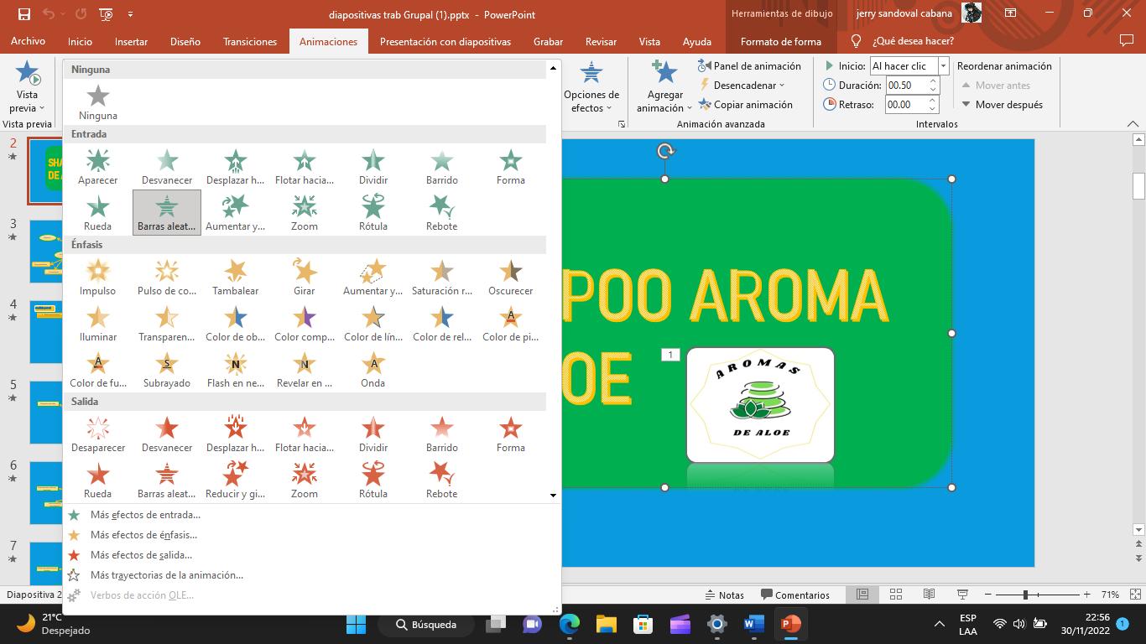Switch to the Transiciones tab
This screenshot has height=644, width=1146.
[250, 41]
